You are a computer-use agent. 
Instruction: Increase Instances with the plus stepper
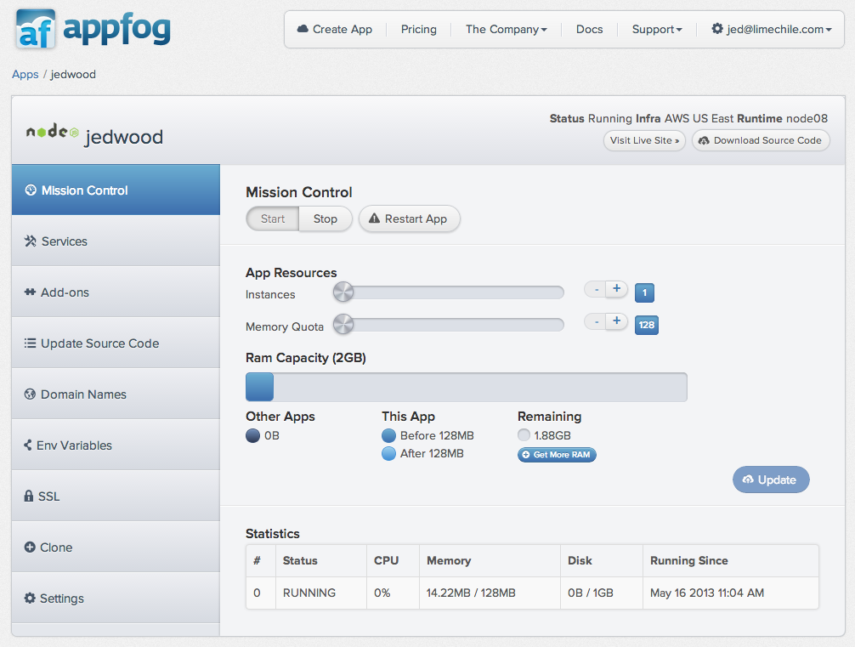click(x=616, y=289)
